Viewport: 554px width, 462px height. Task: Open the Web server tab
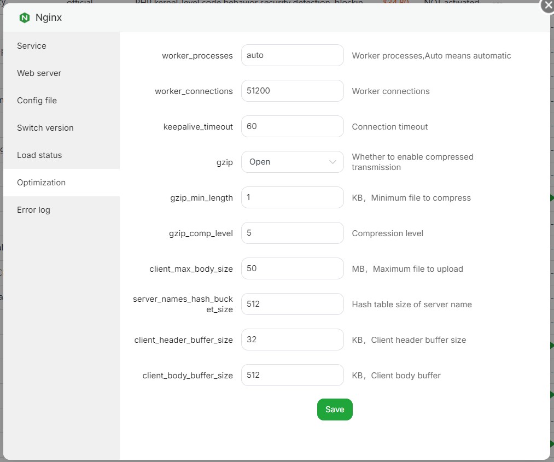[61, 73]
